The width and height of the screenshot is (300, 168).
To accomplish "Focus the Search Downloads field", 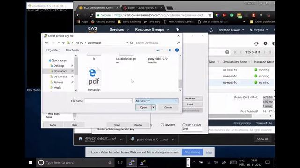I will click(x=156, y=43).
